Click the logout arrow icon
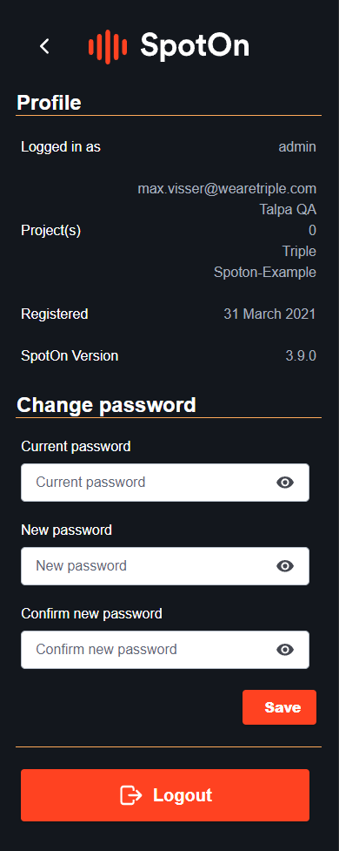The image size is (339, 851). (x=130, y=795)
